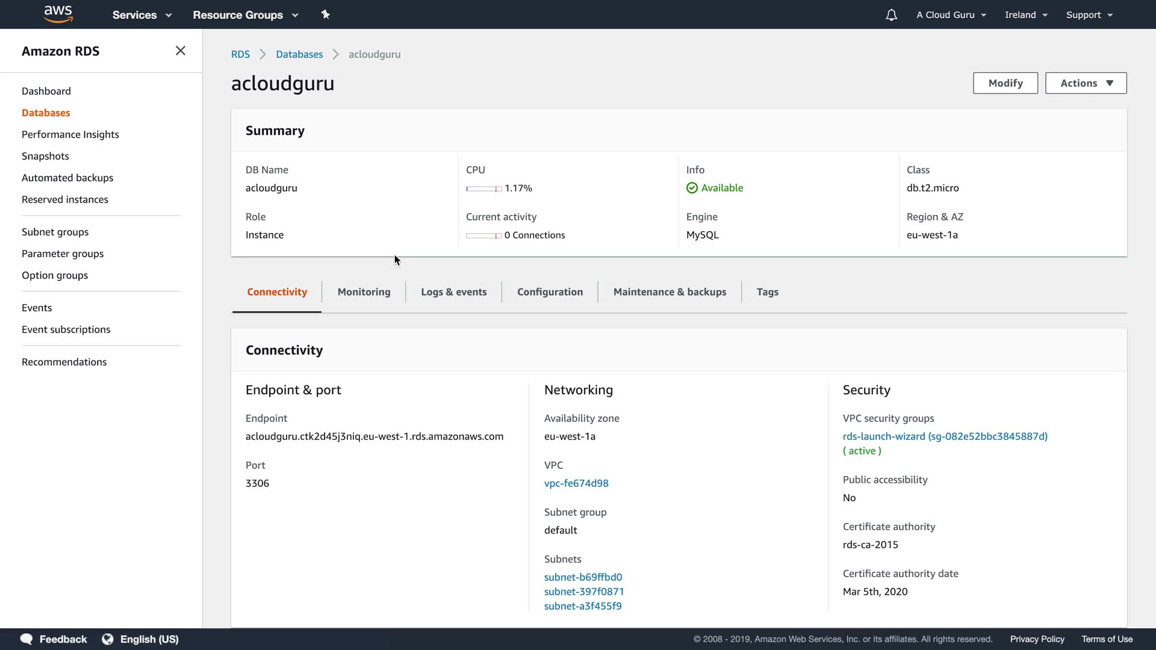Image resolution: width=1156 pixels, height=650 pixels.
Task: Click the Feedback speech bubble icon
Action: [x=26, y=639]
